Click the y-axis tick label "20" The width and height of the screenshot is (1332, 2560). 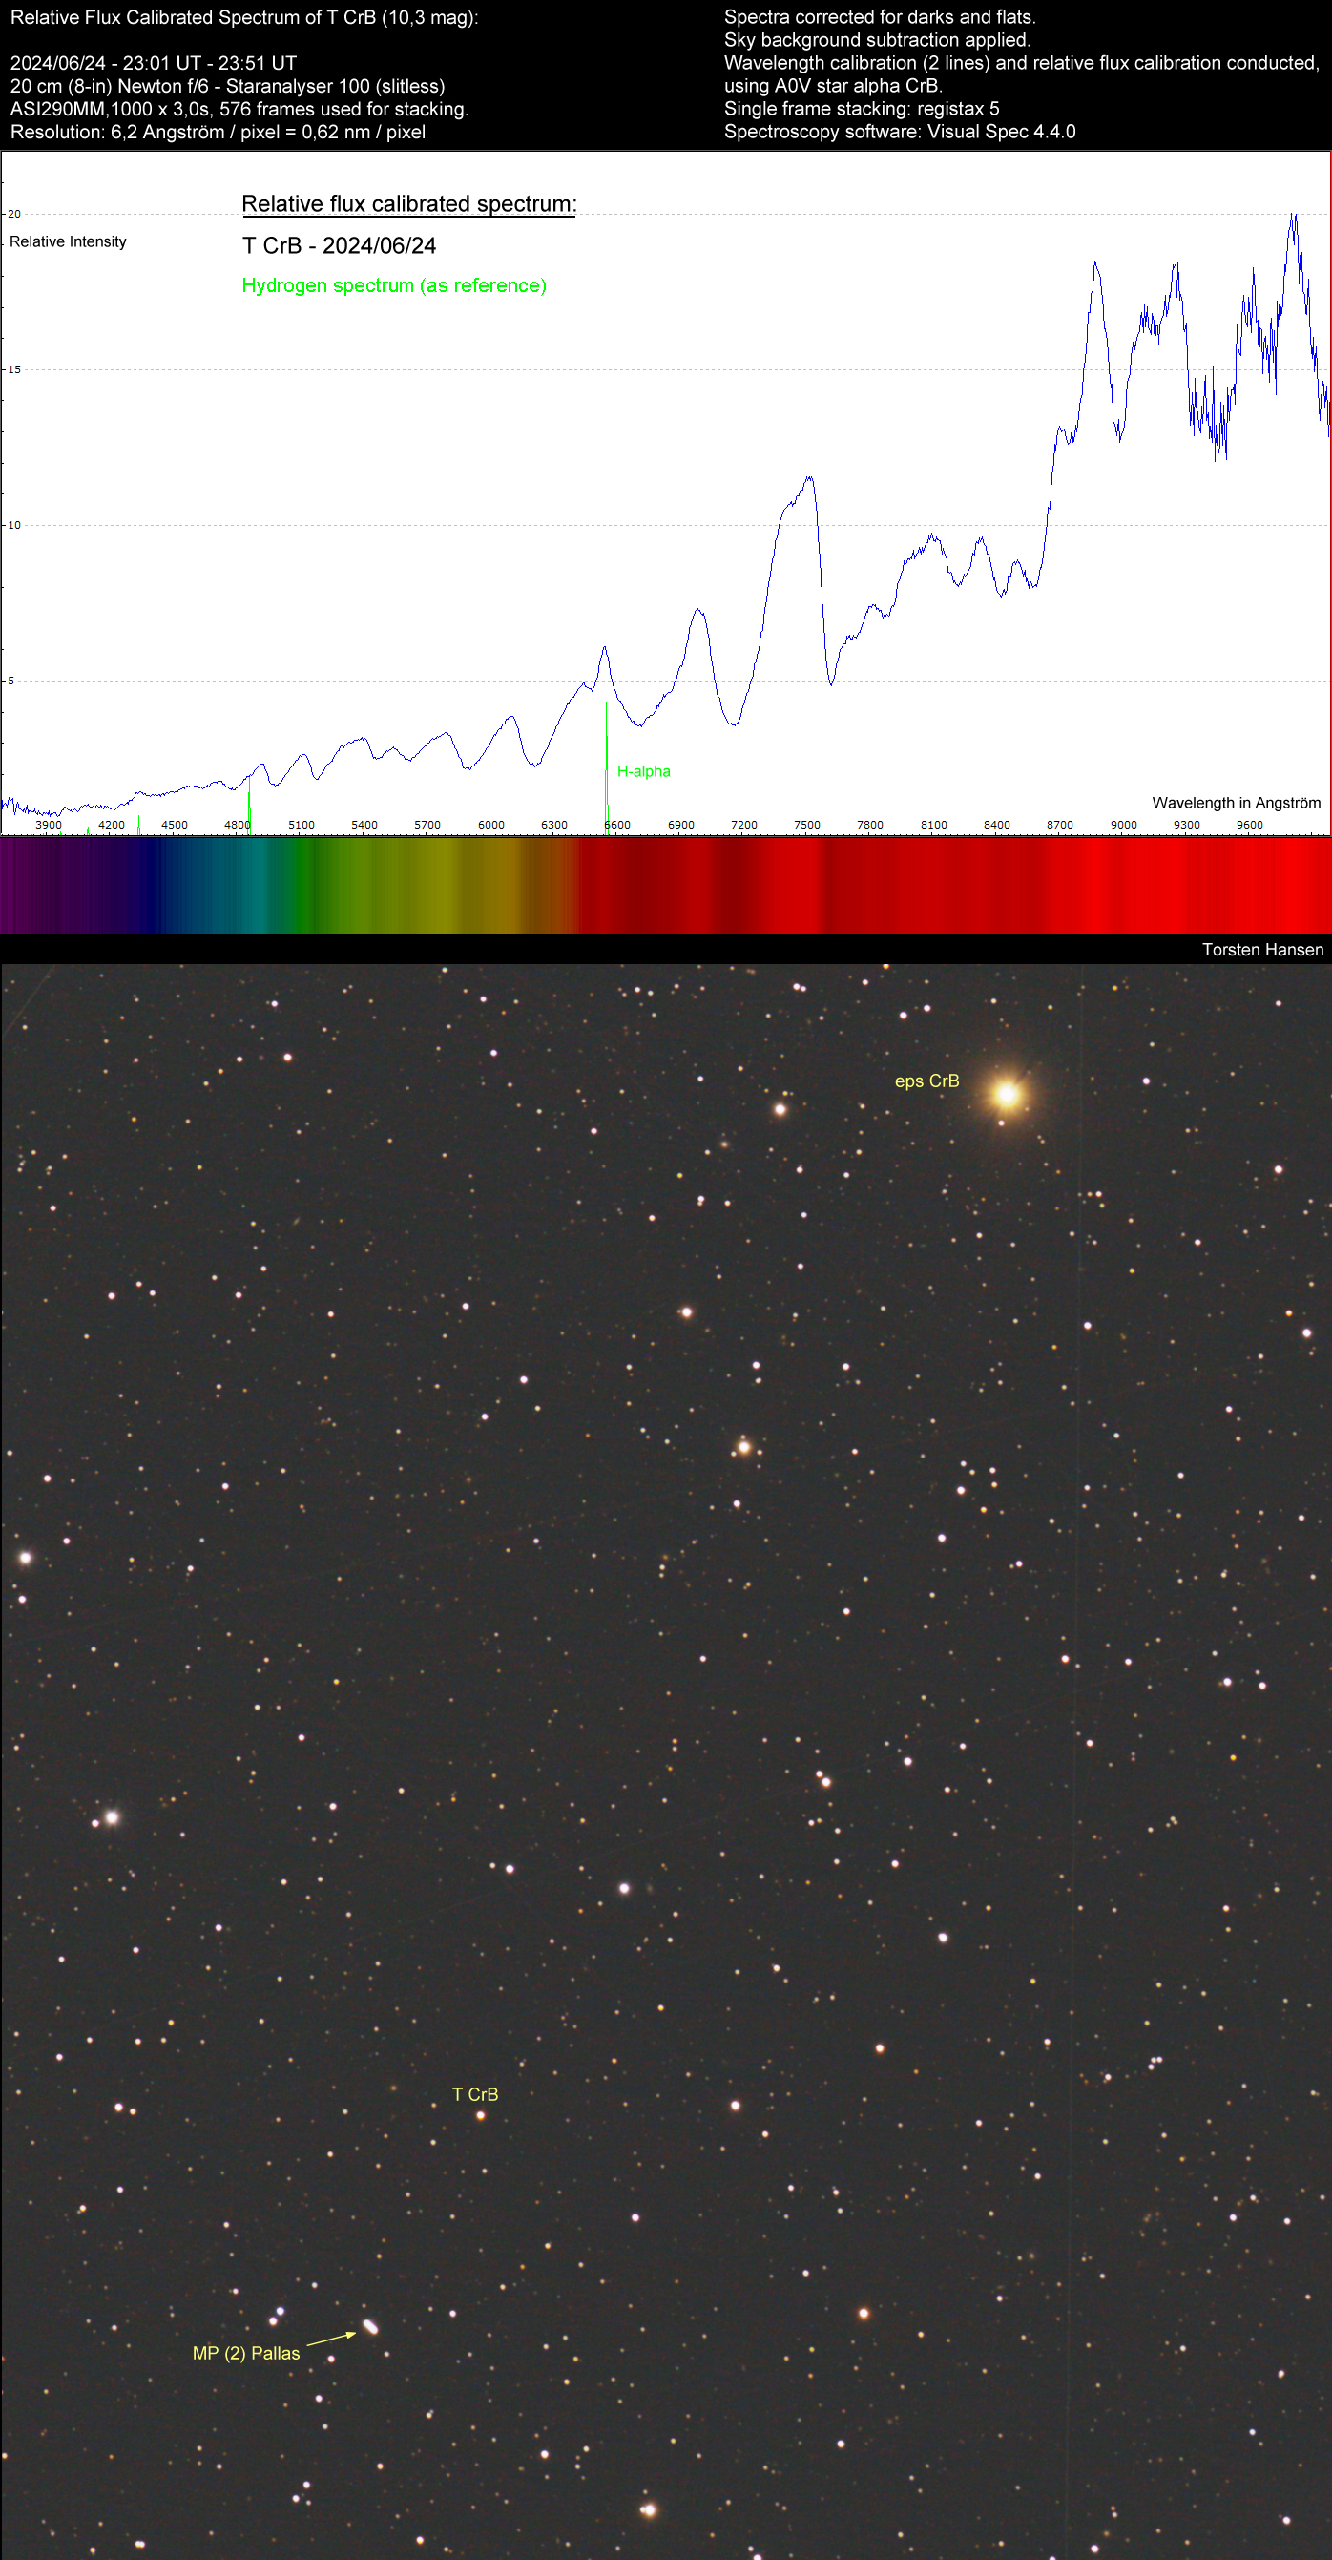click(14, 215)
